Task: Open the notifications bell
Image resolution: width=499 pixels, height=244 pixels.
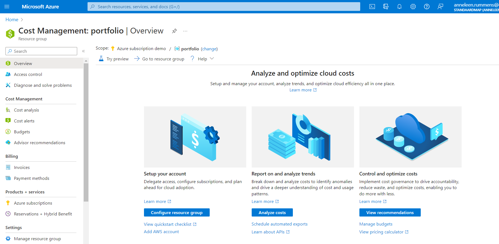Action: (x=399, y=7)
